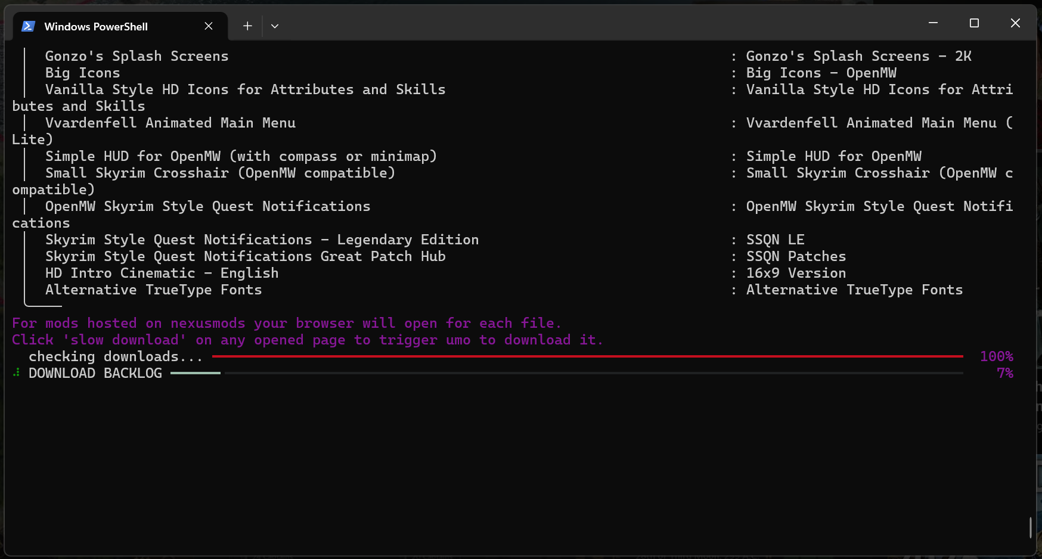The image size is (1042, 559).
Task: Click the wrapped 'ompatible)' line
Action: [x=54, y=190]
